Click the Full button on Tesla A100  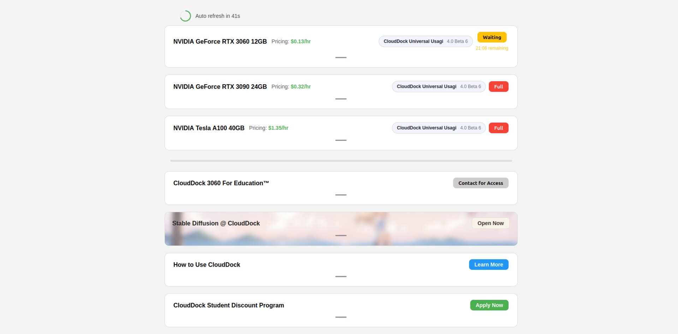[x=498, y=128]
